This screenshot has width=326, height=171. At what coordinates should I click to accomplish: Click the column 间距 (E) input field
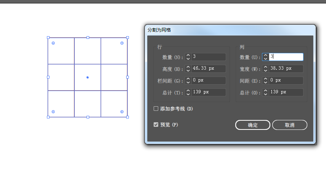[286, 80]
